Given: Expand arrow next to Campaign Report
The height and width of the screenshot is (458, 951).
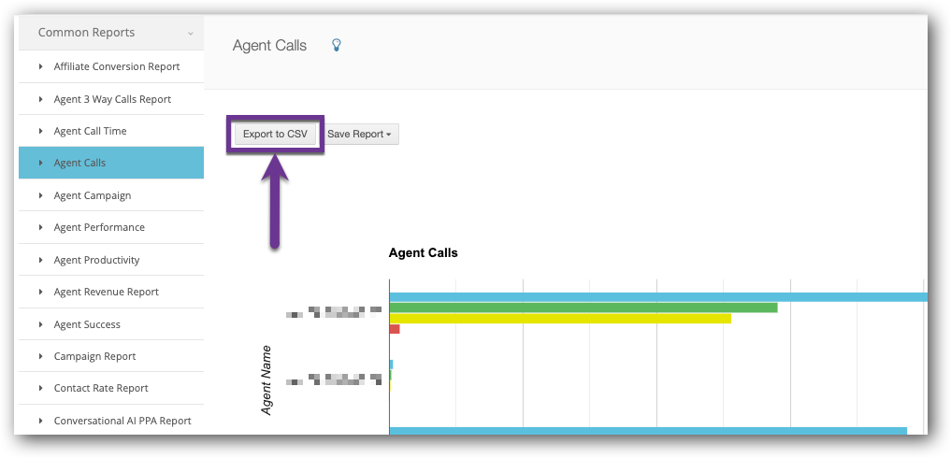Looking at the screenshot, I should click(x=40, y=356).
